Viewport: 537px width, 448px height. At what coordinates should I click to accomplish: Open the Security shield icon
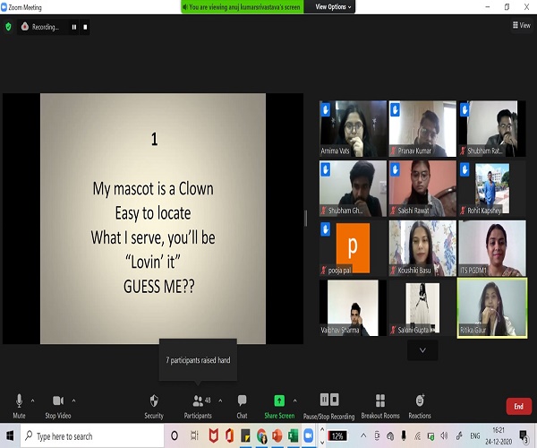(154, 401)
